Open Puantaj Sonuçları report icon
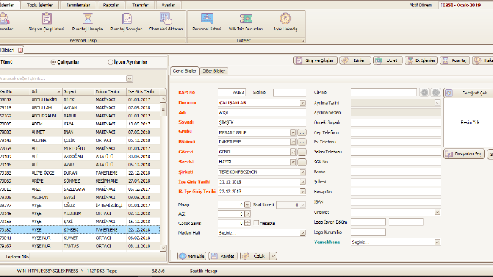Screen dimensions: 493x277 [126, 22]
